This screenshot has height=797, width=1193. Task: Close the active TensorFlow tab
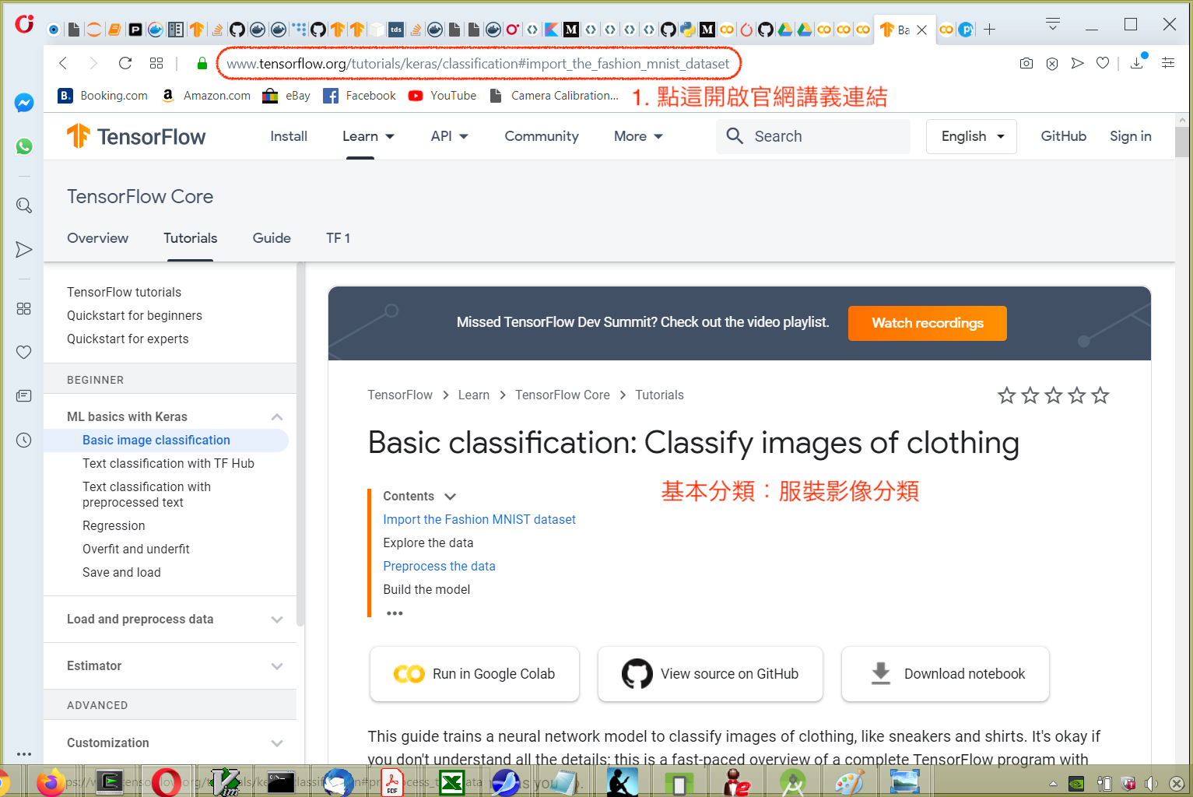click(922, 30)
